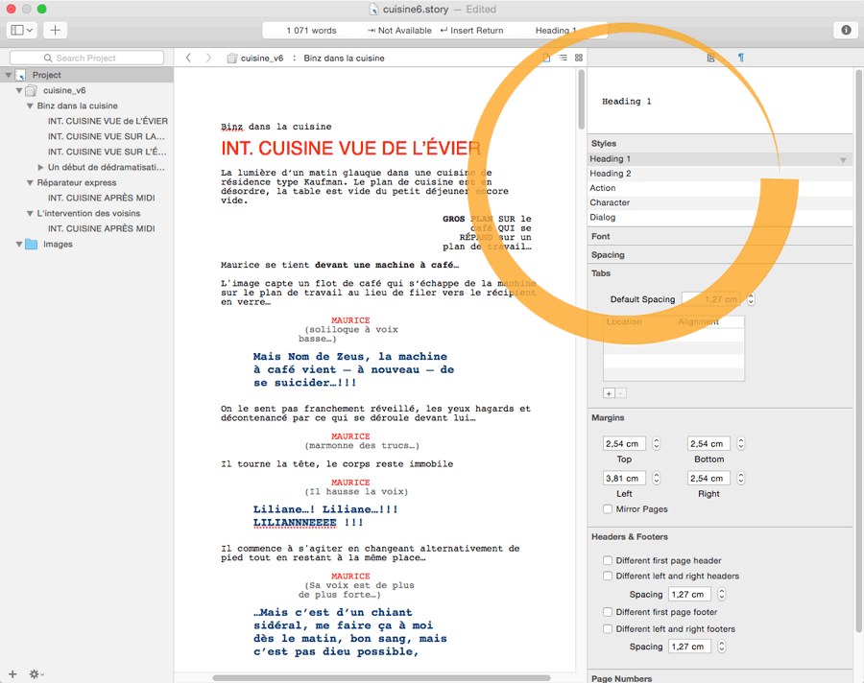Image resolution: width=864 pixels, height=683 pixels.
Task: Click the Project root icon
Action: (20, 75)
